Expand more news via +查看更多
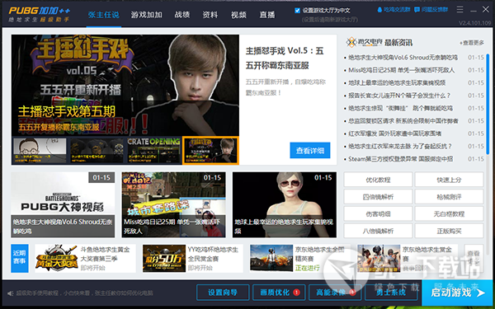495x309 pixels. (472, 43)
